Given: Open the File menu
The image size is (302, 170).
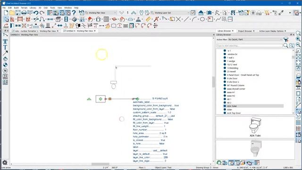Looking at the screenshot, I should [x=4, y=8].
